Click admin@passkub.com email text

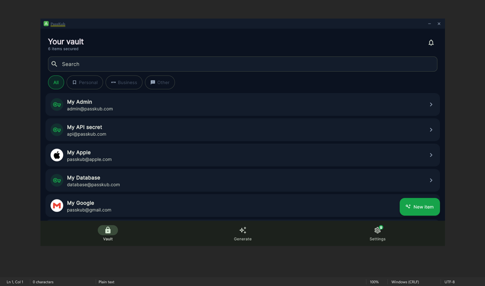point(90,109)
